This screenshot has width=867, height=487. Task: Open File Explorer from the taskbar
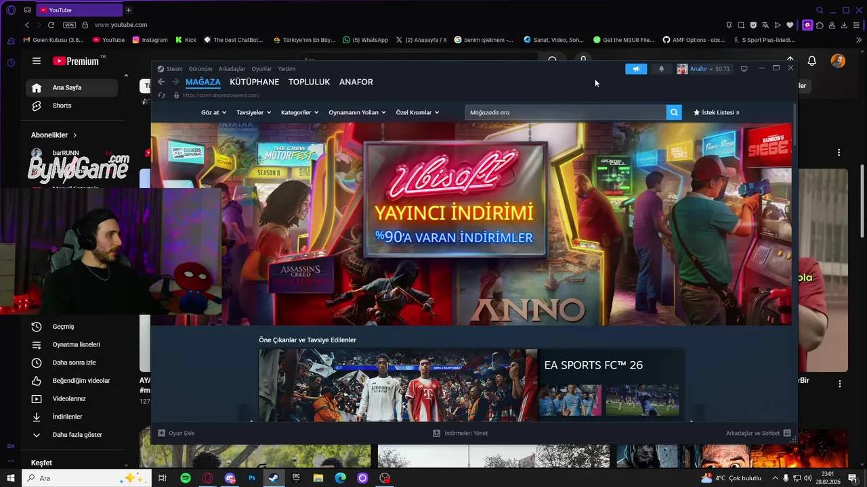pyautogui.click(x=318, y=478)
